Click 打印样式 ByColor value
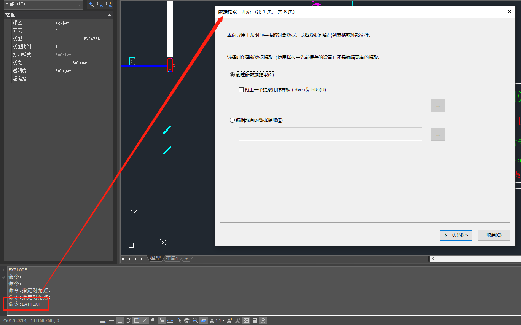 pyautogui.click(x=84, y=55)
